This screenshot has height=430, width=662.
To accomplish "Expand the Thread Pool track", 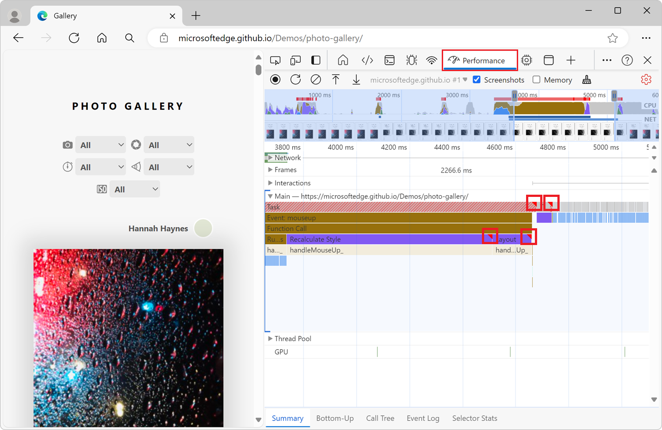I will click(x=270, y=339).
